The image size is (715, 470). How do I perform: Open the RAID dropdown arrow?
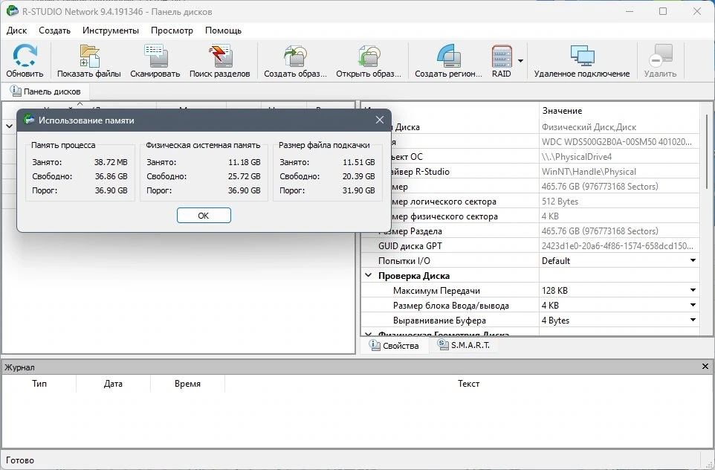520,61
